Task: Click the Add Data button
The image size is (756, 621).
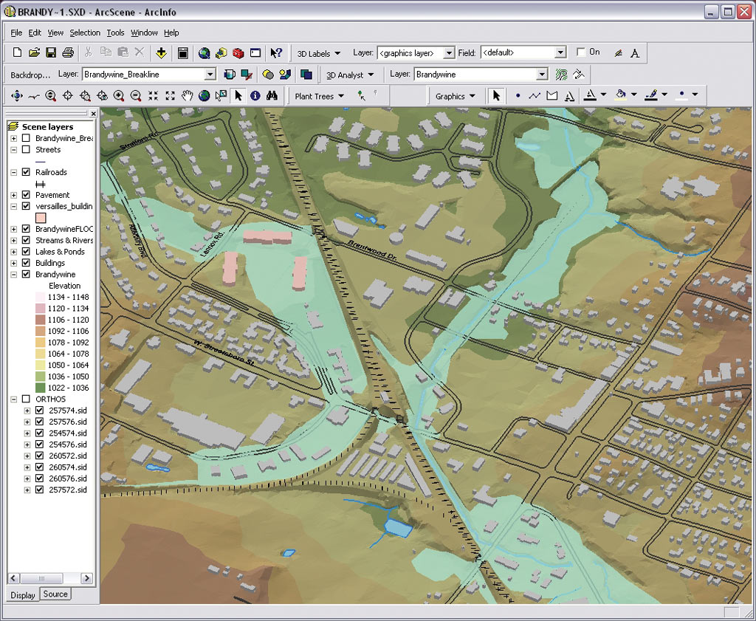Action: [x=161, y=53]
